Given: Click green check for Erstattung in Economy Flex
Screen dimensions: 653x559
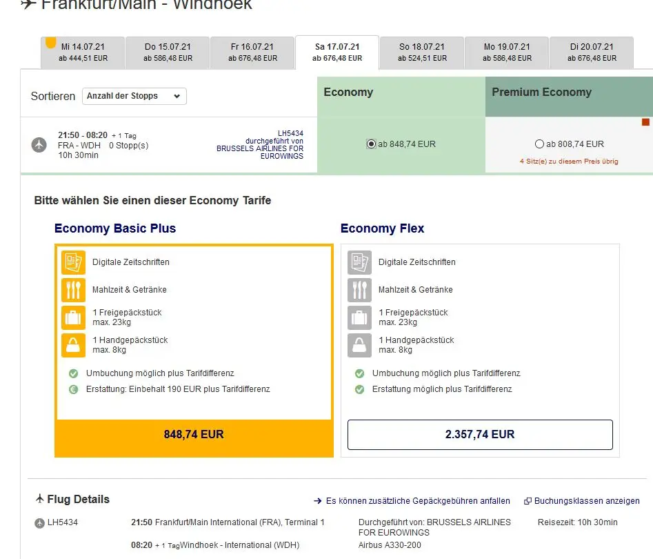Looking at the screenshot, I should pyautogui.click(x=359, y=389).
